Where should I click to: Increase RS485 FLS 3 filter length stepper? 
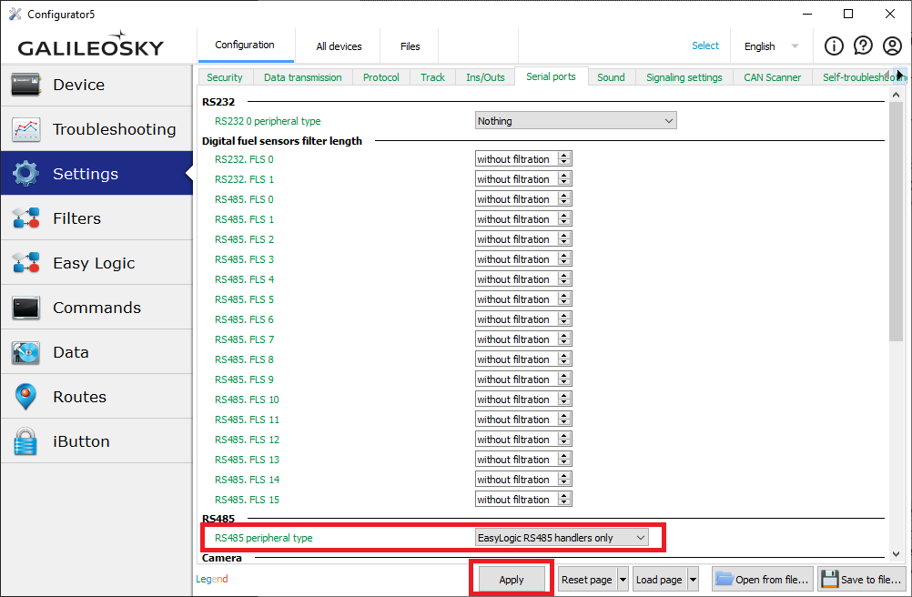(564, 256)
